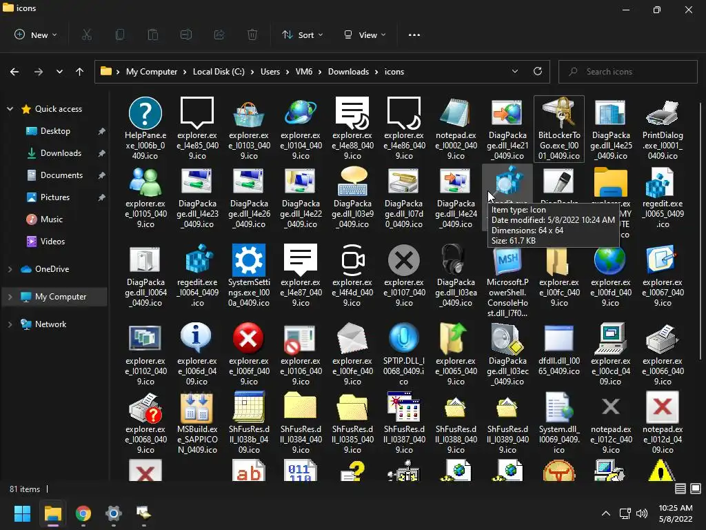Screen dimensions: 706x530
Task: Open Videos in the navigation pane
Action: point(52,241)
